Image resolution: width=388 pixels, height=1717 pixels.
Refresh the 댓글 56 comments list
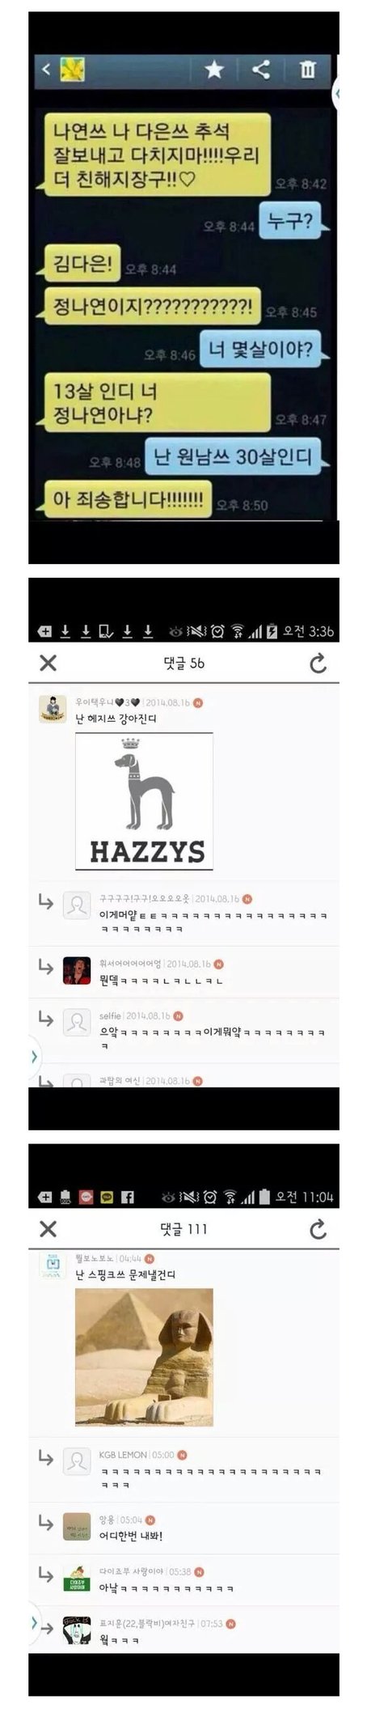click(x=318, y=663)
